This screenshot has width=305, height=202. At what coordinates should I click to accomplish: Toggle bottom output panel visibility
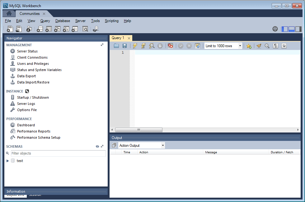tap(292, 29)
